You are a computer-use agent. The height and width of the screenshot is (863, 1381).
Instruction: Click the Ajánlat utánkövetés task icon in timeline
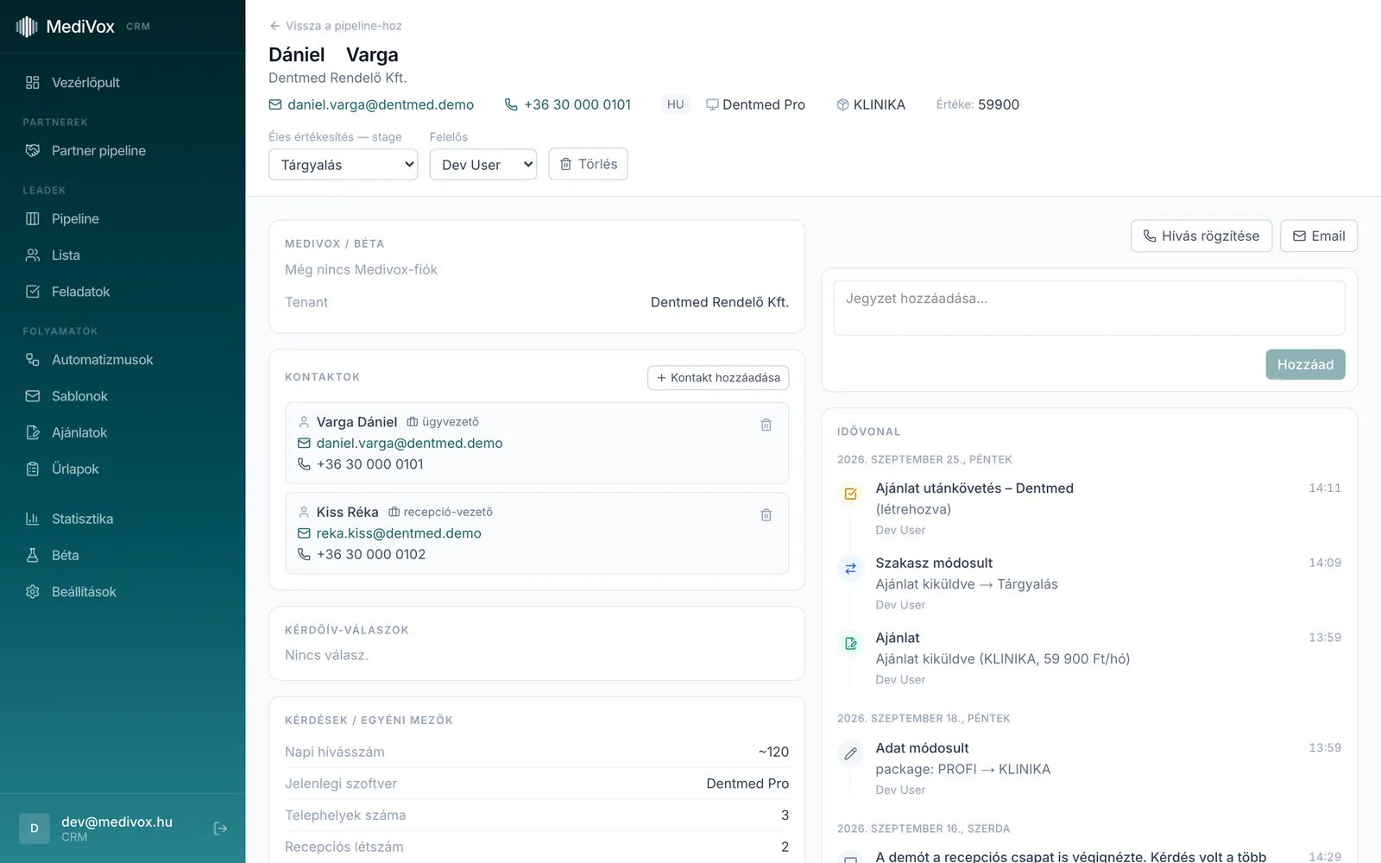point(850,494)
